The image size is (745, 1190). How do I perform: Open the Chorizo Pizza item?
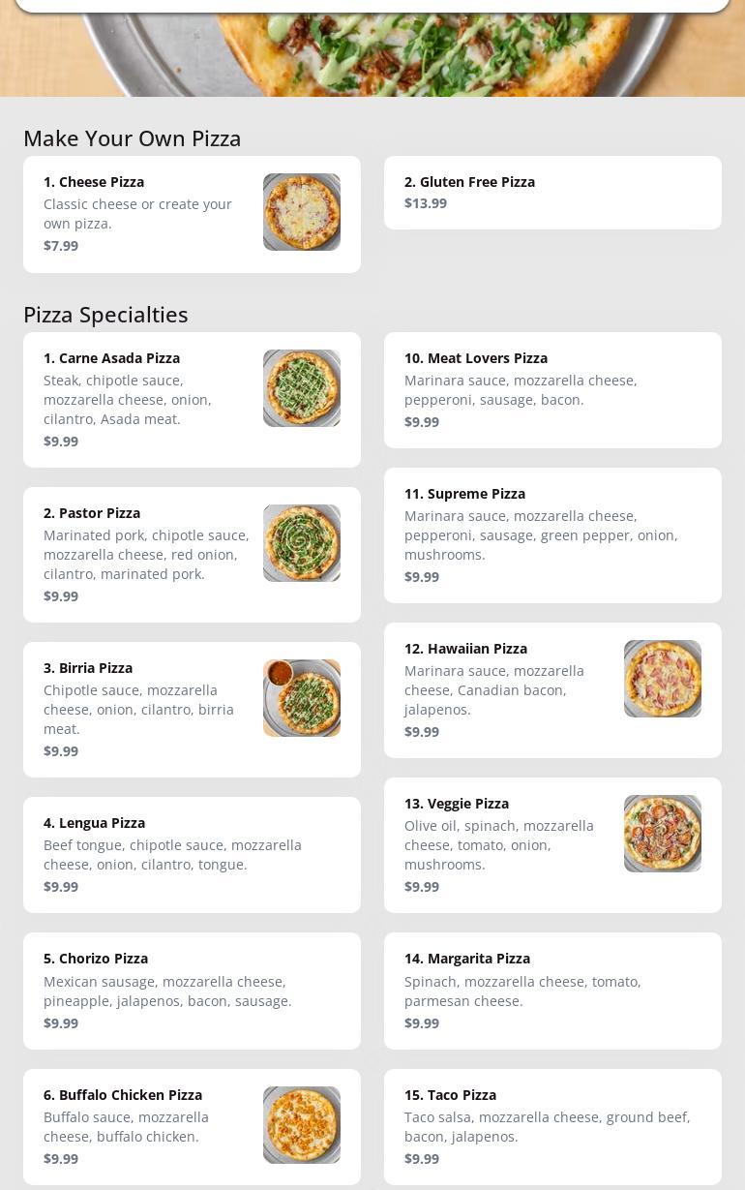(x=192, y=991)
